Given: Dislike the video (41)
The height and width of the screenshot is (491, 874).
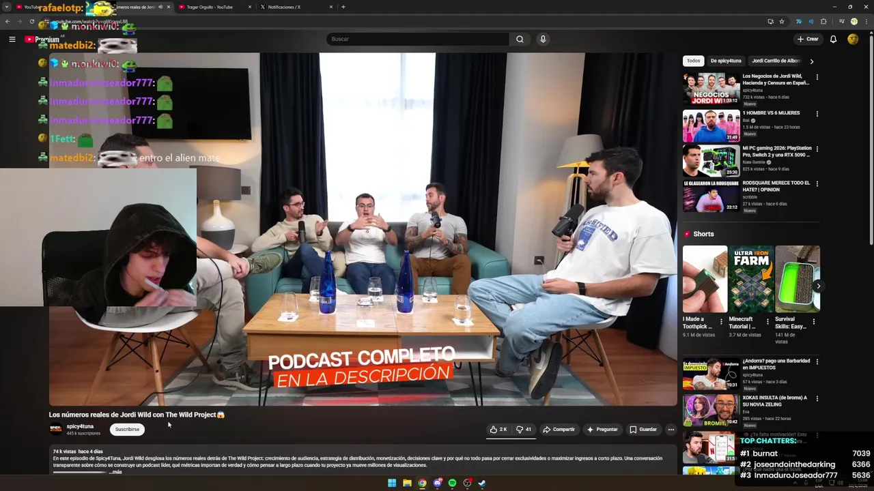Looking at the screenshot, I should pyautogui.click(x=524, y=430).
